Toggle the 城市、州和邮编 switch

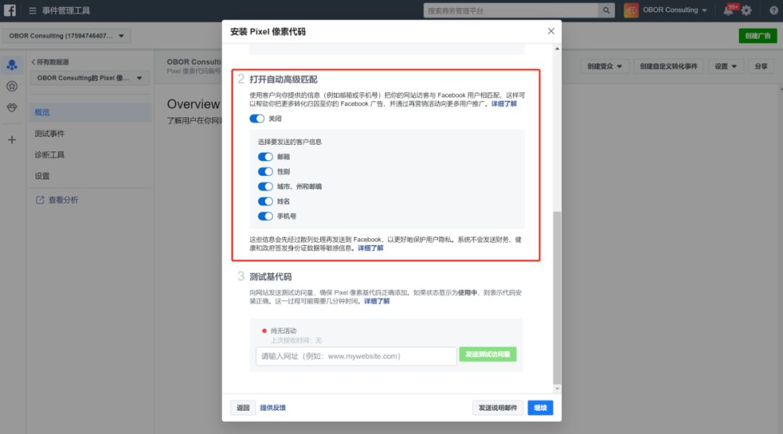265,187
